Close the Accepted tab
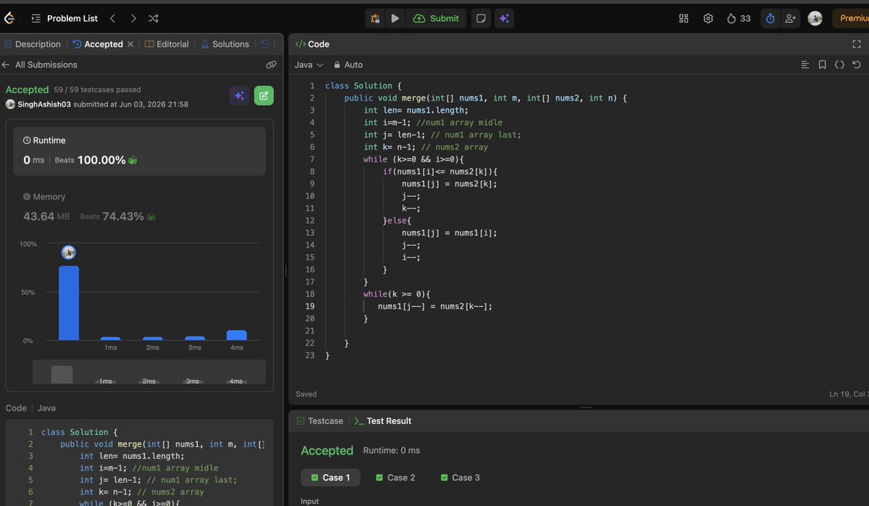869x506 pixels. click(x=130, y=44)
